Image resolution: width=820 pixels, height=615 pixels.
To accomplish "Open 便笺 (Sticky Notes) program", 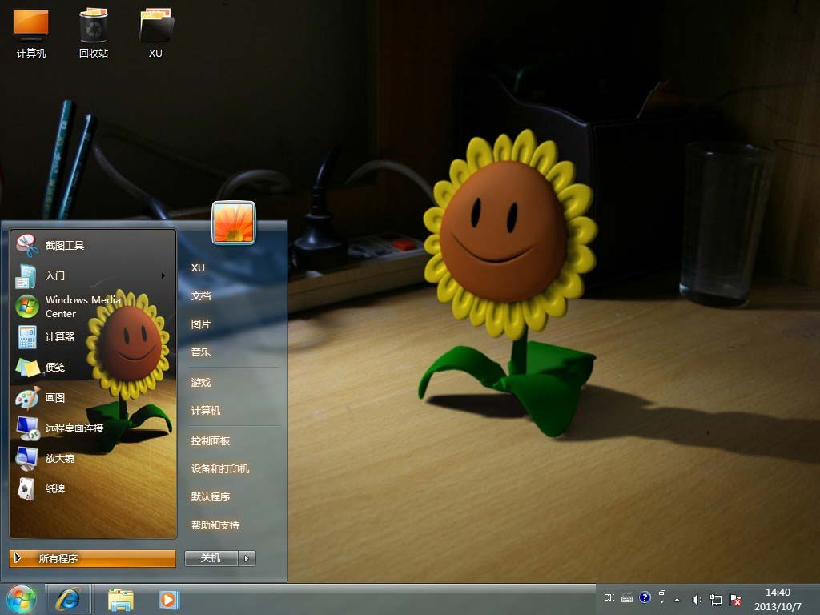I will (54, 368).
